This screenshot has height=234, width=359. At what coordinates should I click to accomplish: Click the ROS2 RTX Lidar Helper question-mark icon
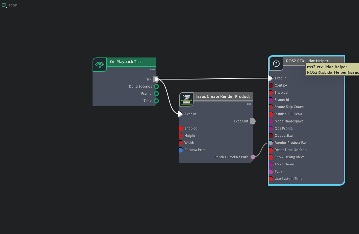276,64
